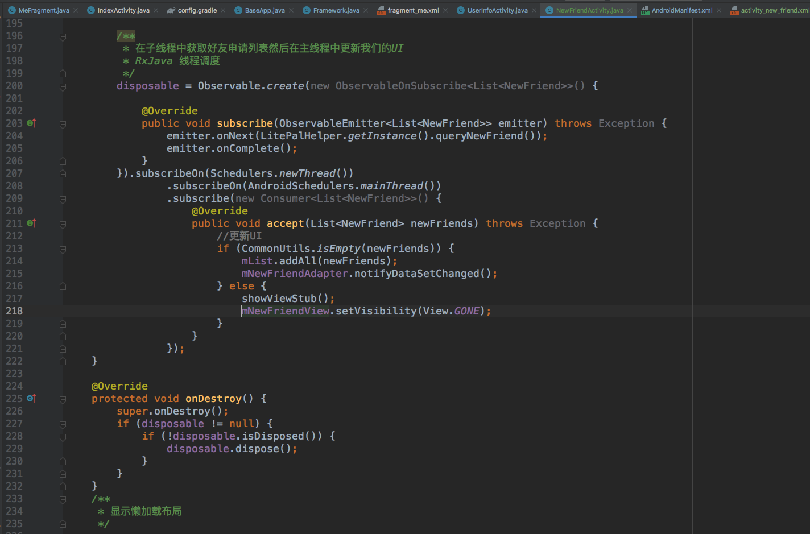Click 'setVisibility' on line 218
Viewport: 810px width, 534px height.
click(376, 311)
